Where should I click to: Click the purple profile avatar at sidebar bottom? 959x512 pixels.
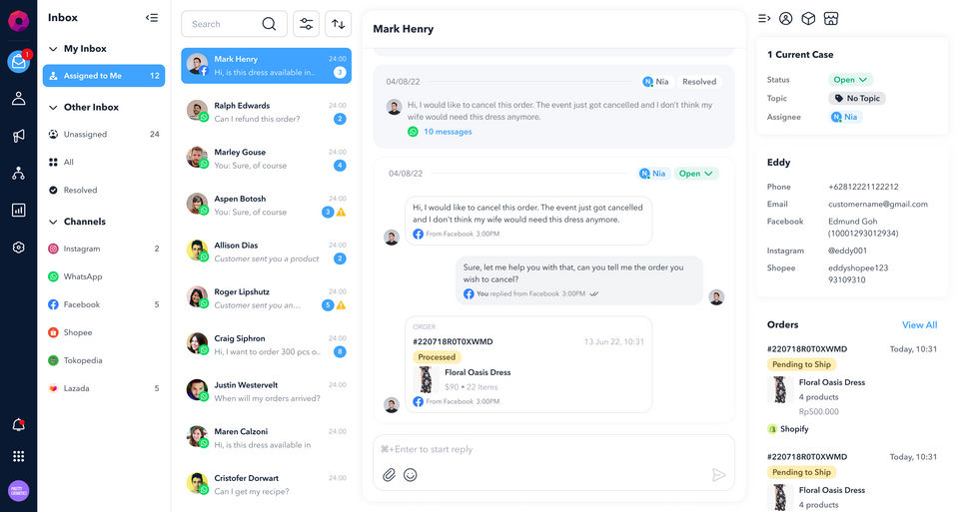pyautogui.click(x=18, y=491)
